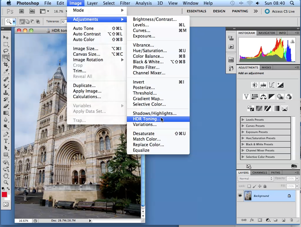Select the Pen tool
301x227 pixels.
(6, 134)
